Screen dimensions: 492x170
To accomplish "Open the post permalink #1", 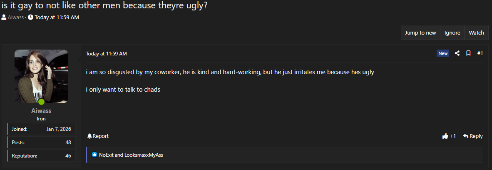I will [480, 53].
